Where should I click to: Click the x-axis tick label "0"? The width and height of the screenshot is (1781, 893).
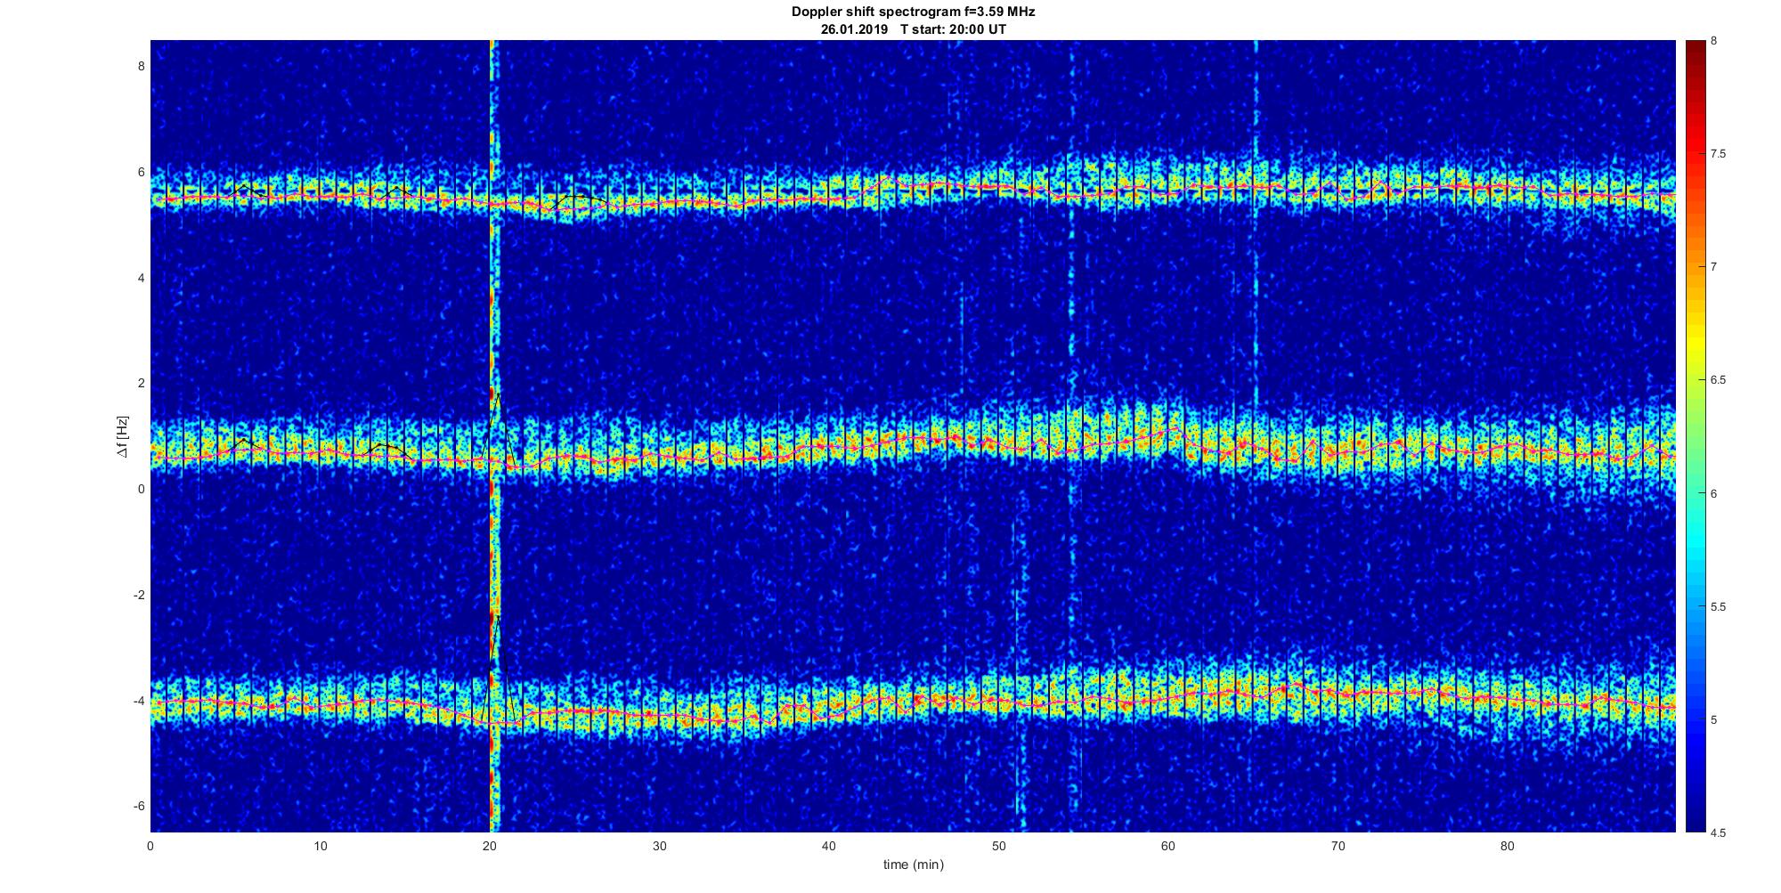pos(150,846)
